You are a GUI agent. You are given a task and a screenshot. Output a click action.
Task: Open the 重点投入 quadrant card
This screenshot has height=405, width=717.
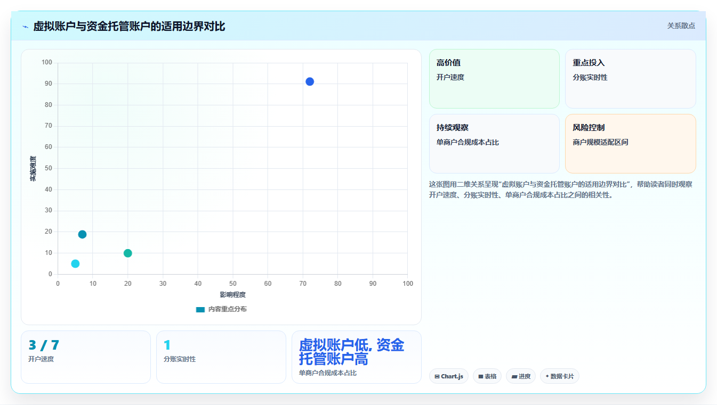pos(631,79)
